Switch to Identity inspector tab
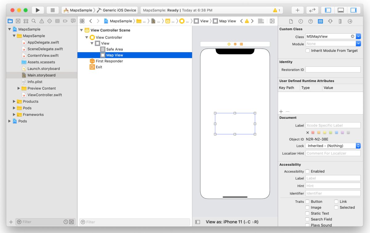 320,21
